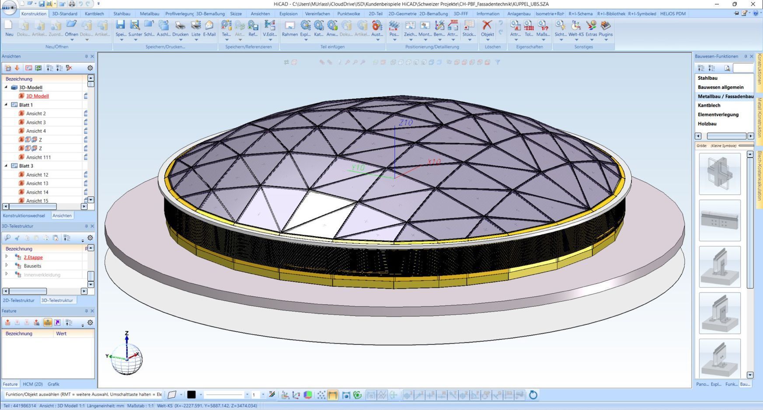Select the Holzbau category in Bauwesen-Funktionen

[707, 124]
